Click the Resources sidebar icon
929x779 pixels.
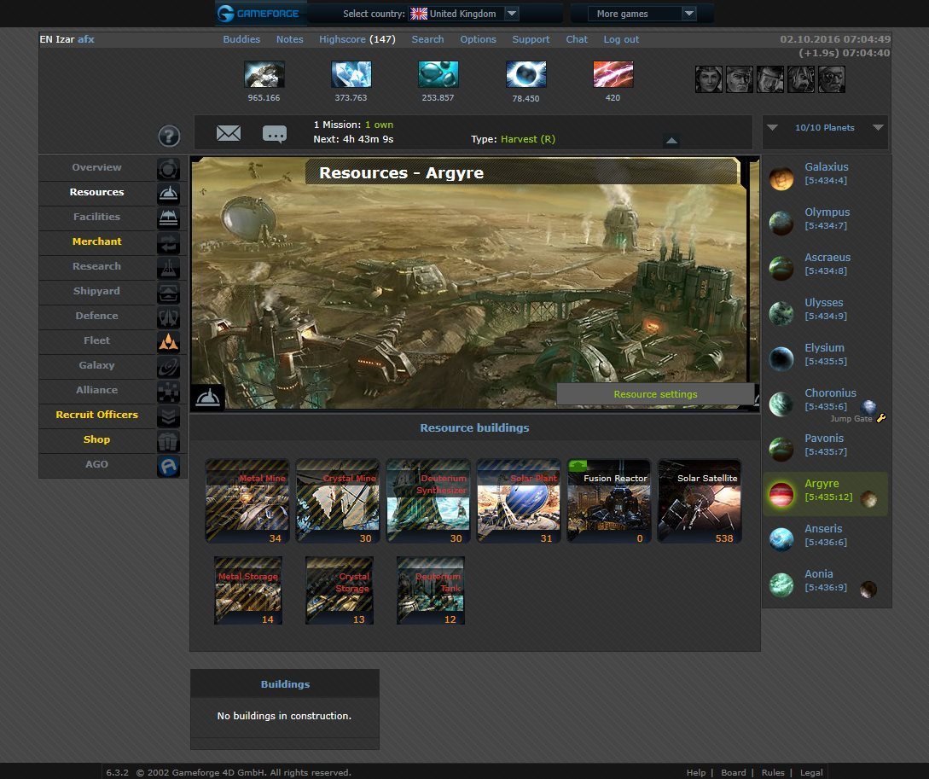(x=168, y=194)
